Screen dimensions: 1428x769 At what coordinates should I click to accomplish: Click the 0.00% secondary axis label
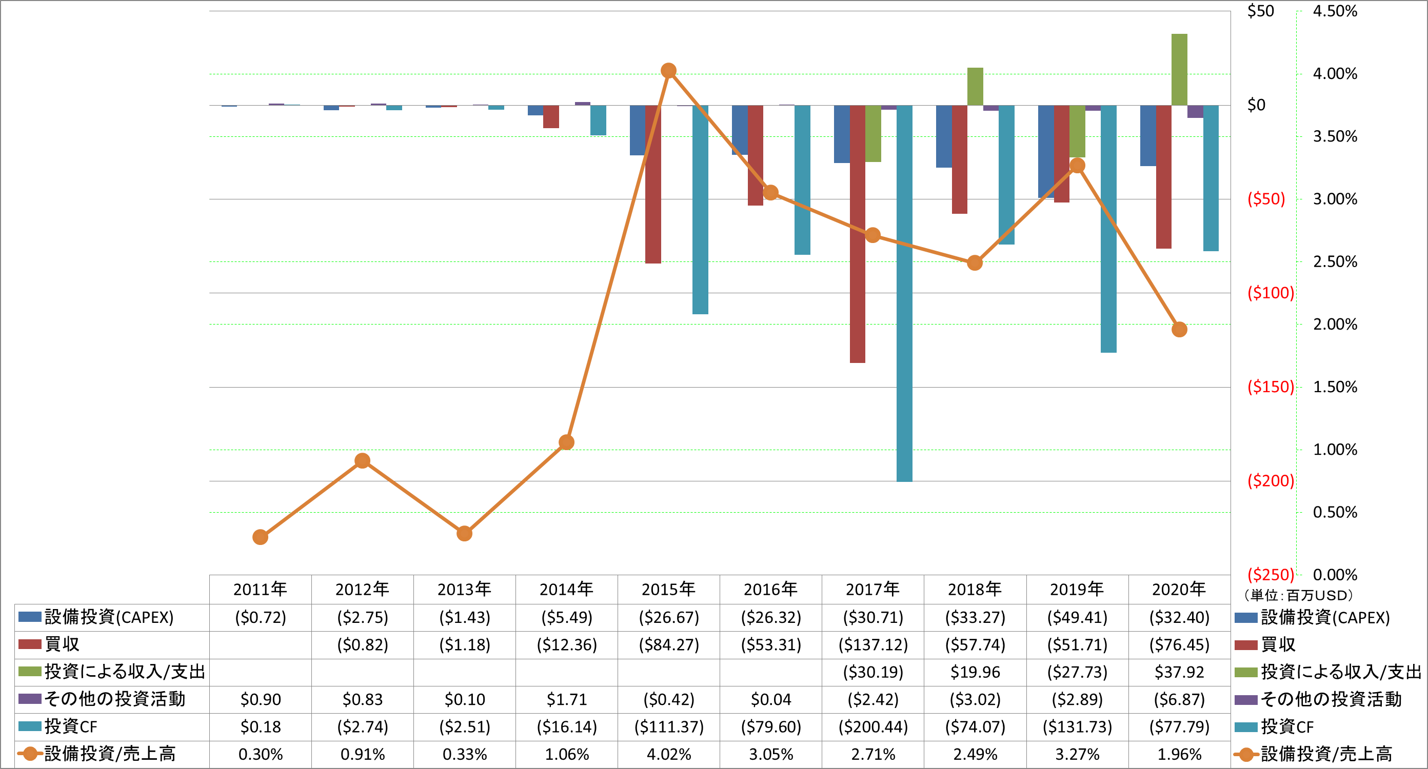(1335, 574)
